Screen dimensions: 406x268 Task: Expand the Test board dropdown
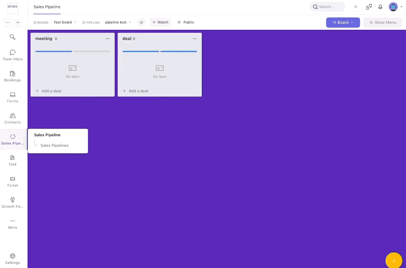pos(65,22)
